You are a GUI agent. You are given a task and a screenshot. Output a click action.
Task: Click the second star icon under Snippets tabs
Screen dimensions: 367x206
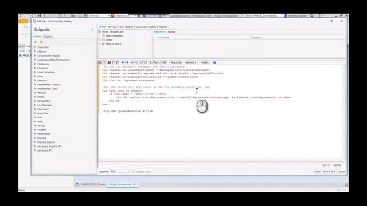tap(41, 42)
